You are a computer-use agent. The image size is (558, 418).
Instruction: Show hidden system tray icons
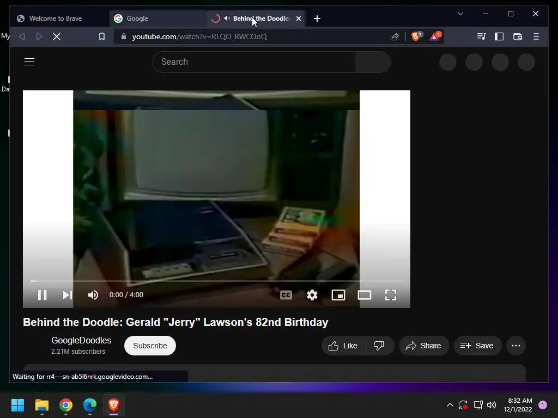(450, 405)
